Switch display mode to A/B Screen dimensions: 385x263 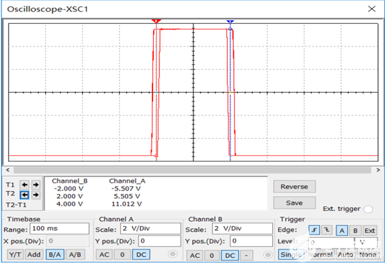pos(75,255)
